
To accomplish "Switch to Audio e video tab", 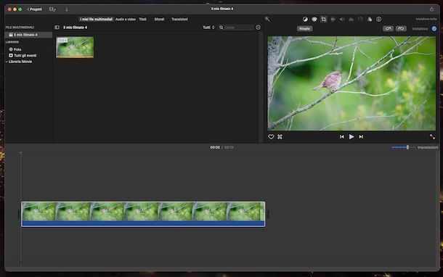I will (x=126, y=19).
